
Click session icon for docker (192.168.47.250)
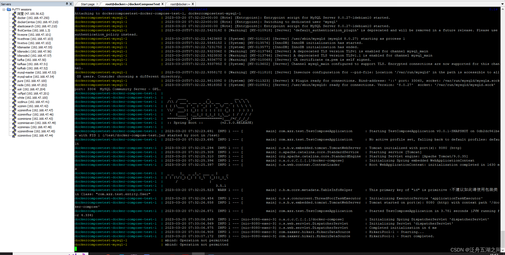(x=14, y=18)
